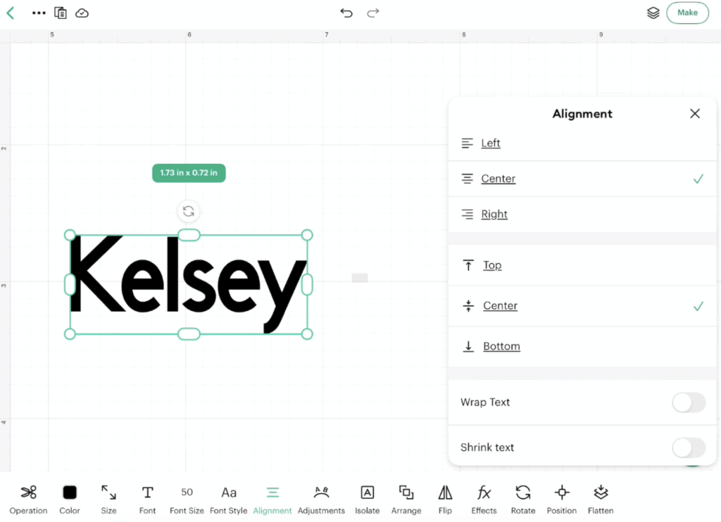Open the Font Style options
The height and width of the screenshot is (522, 721).
tap(229, 499)
